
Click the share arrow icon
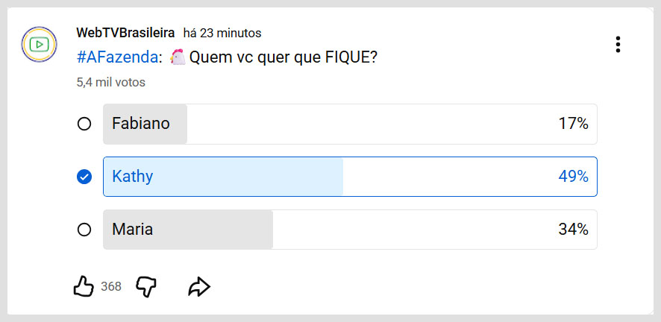tap(199, 287)
